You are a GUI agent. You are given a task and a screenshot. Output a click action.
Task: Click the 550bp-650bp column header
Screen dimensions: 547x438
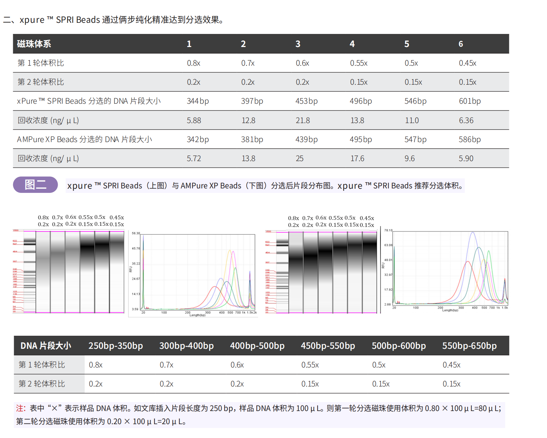(470, 346)
